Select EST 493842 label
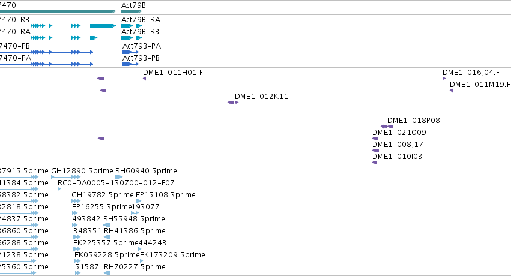Screen dimensions: 511x276 (86, 219)
